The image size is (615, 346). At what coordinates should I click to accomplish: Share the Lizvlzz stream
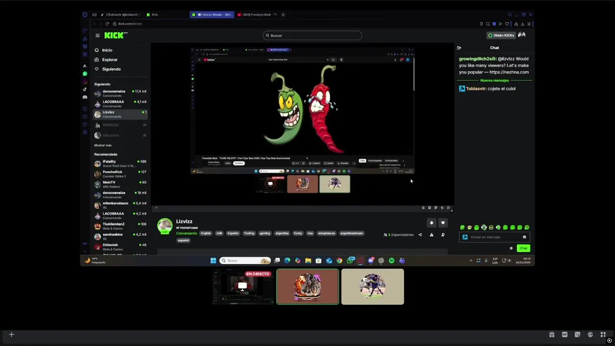point(420,235)
